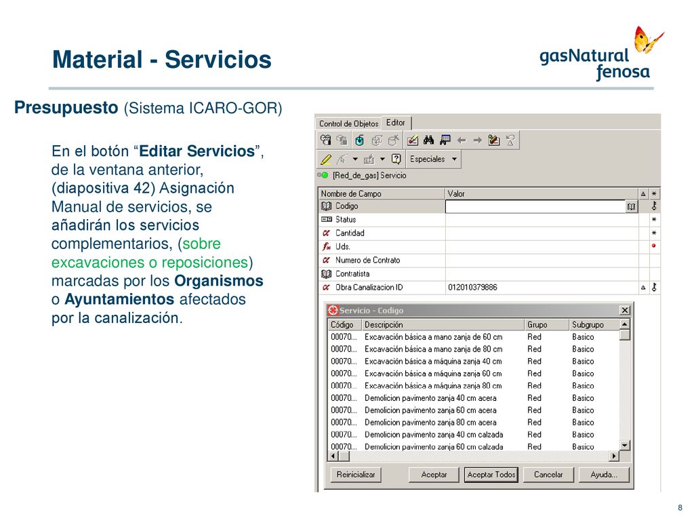
Task: Click the red dot indicator in the Uds. row
Action: (x=654, y=246)
